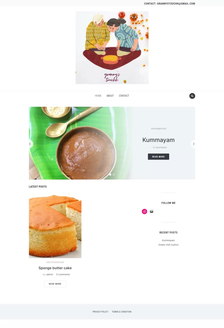Click the email envelope icon under Follow Me
The width and height of the screenshot is (224, 328).
click(151, 211)
